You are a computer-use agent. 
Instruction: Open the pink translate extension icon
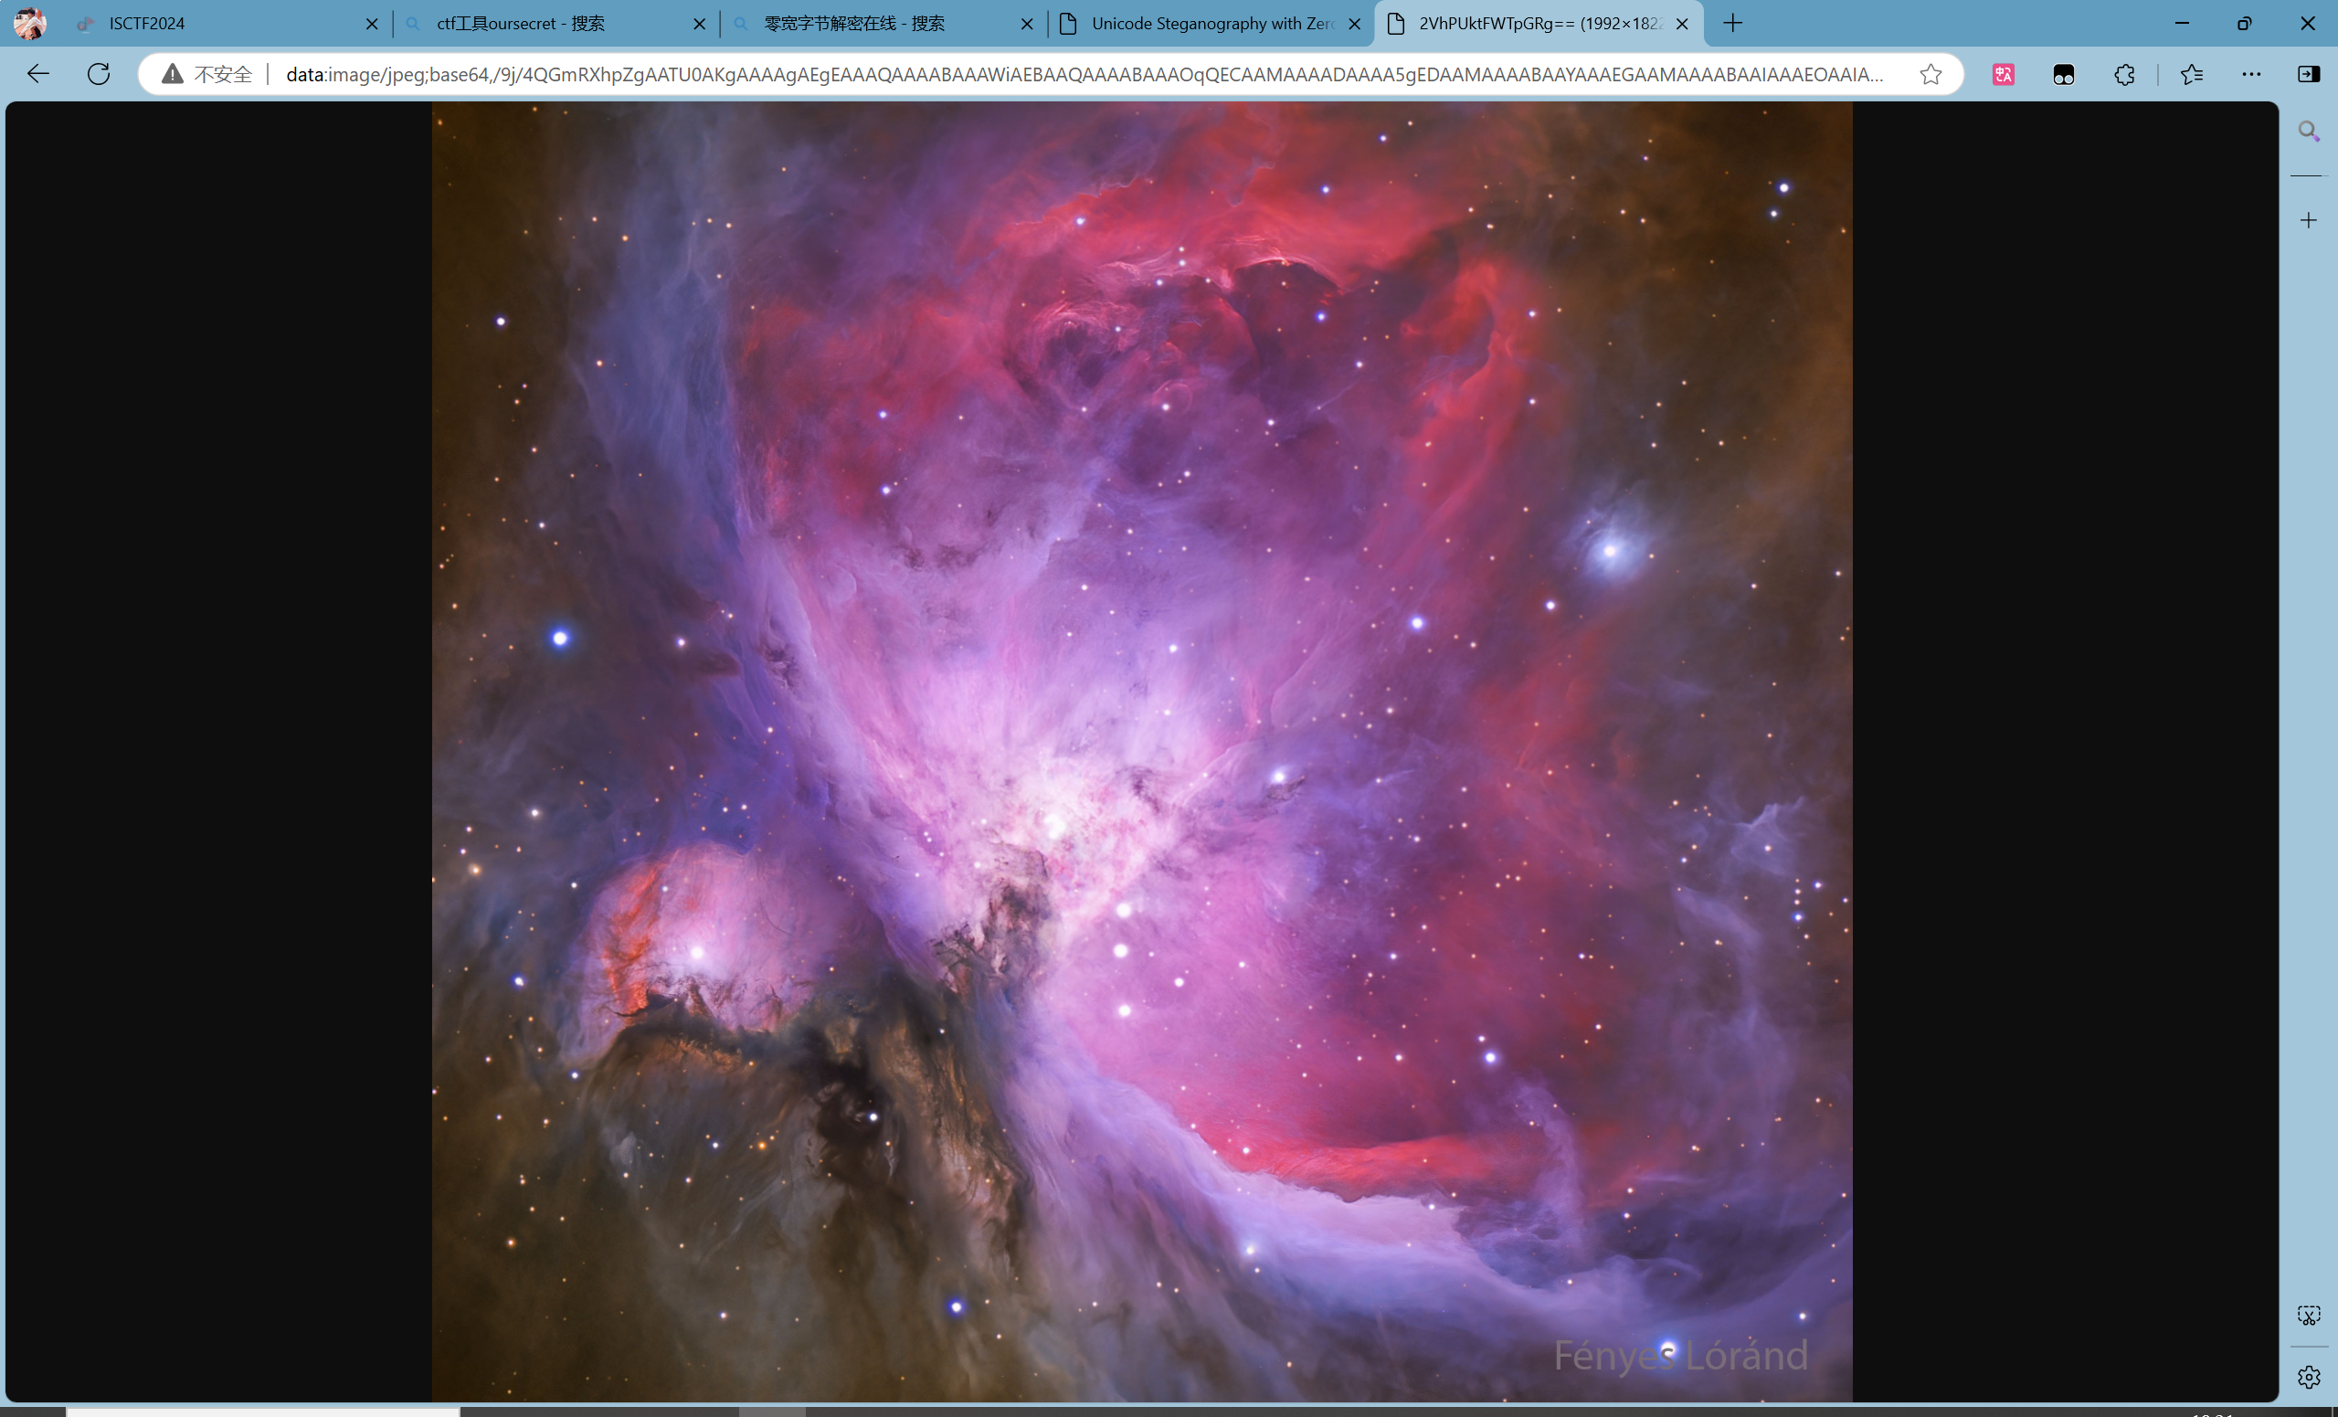[2003, 74]
